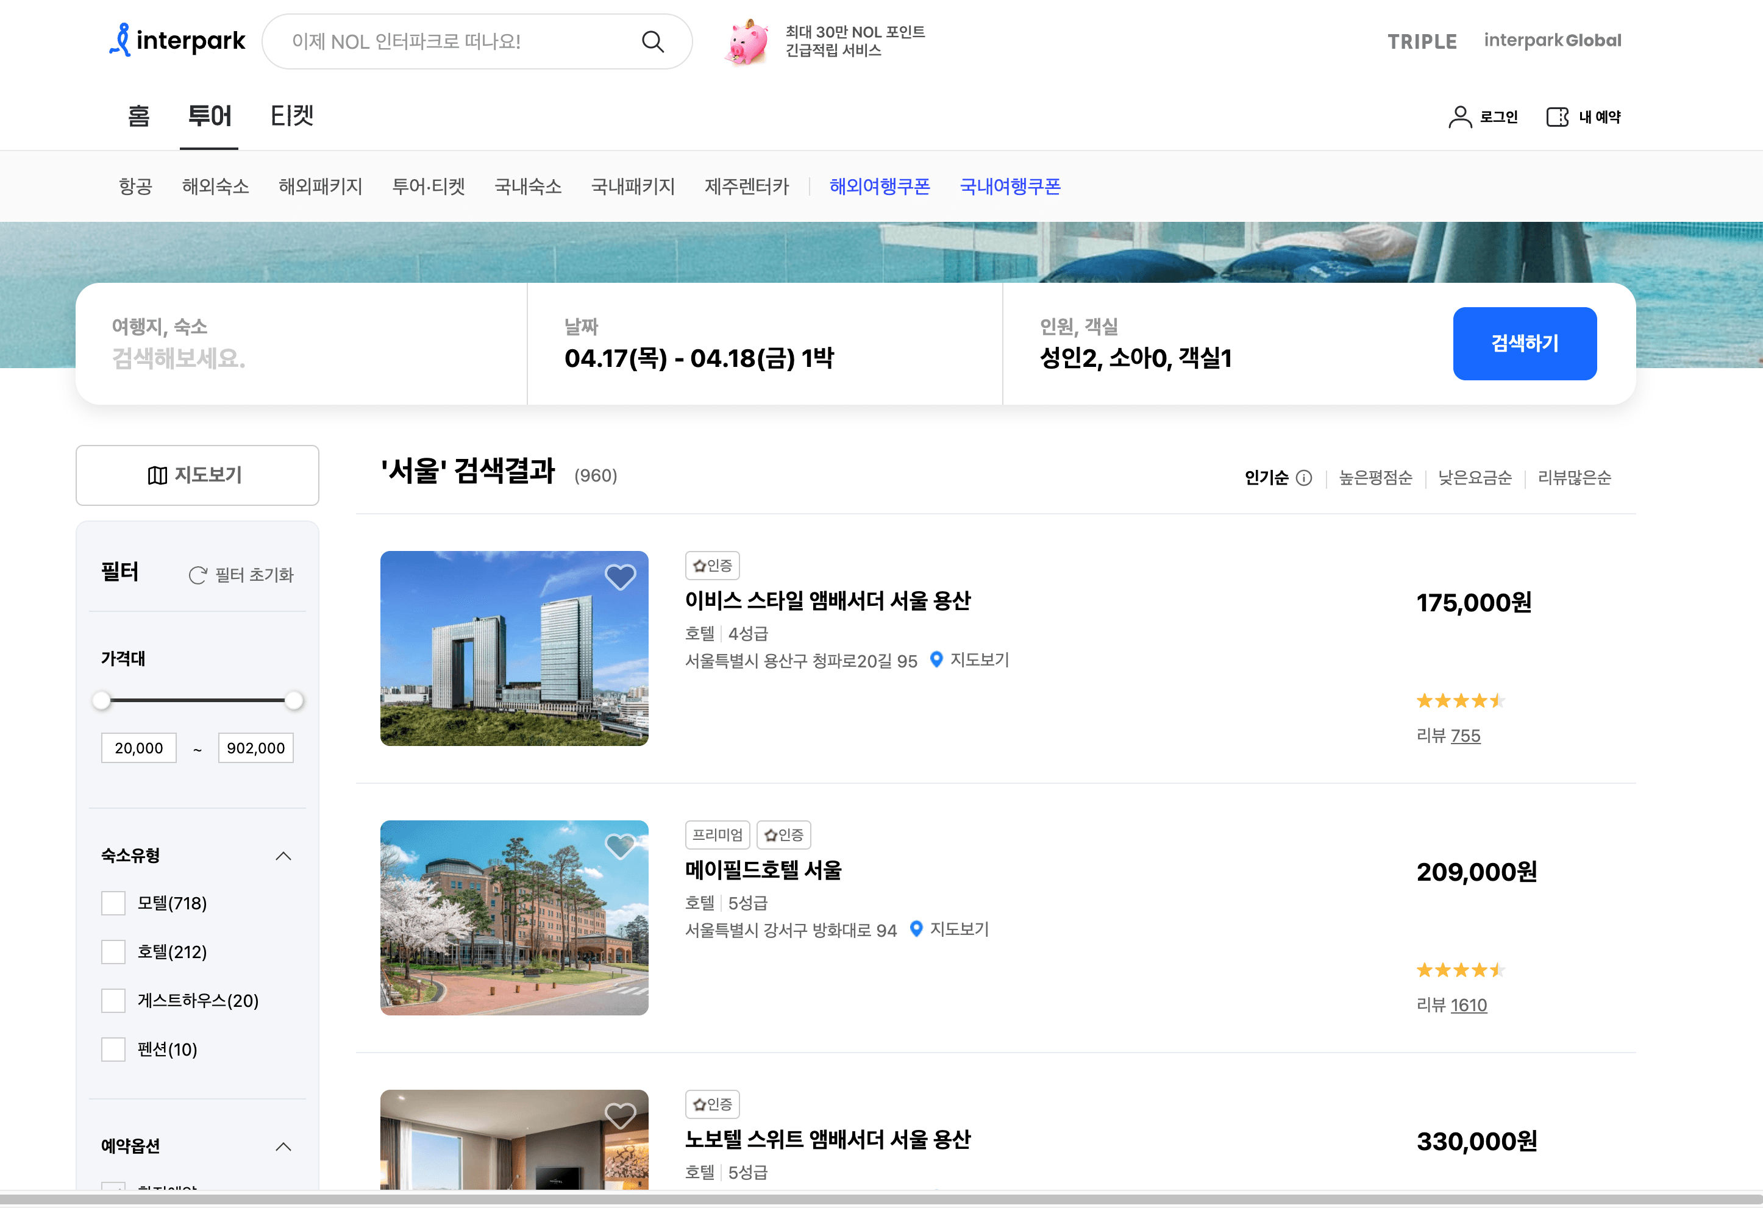Image resolution: width=1763 pixels, height=1208 pixels.
Task: Click the Interpark logo
Action: [x=177, y=40]
